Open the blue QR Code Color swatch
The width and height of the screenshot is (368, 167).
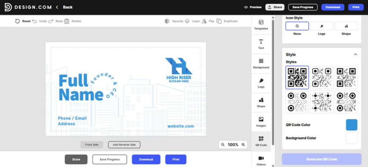(351, 125)
